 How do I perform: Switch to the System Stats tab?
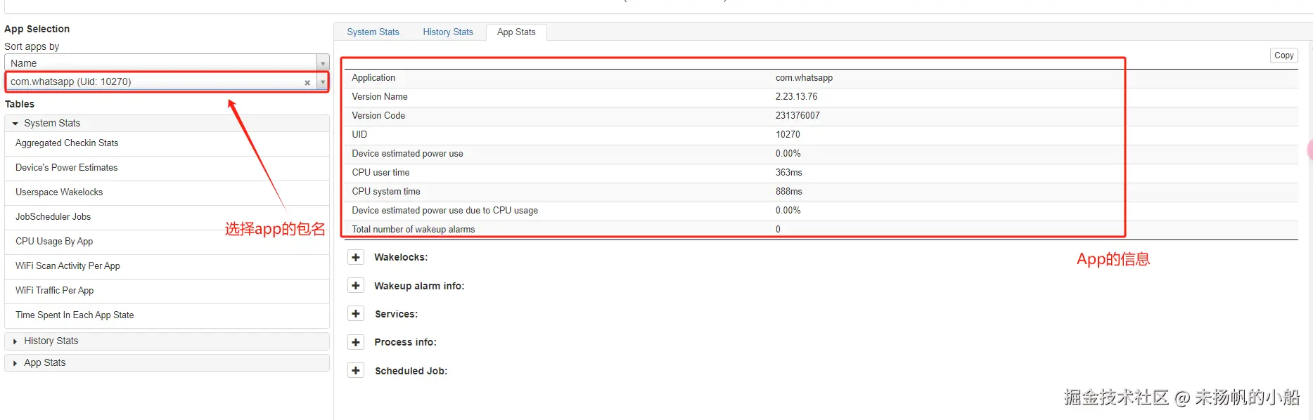pos(373,32)
